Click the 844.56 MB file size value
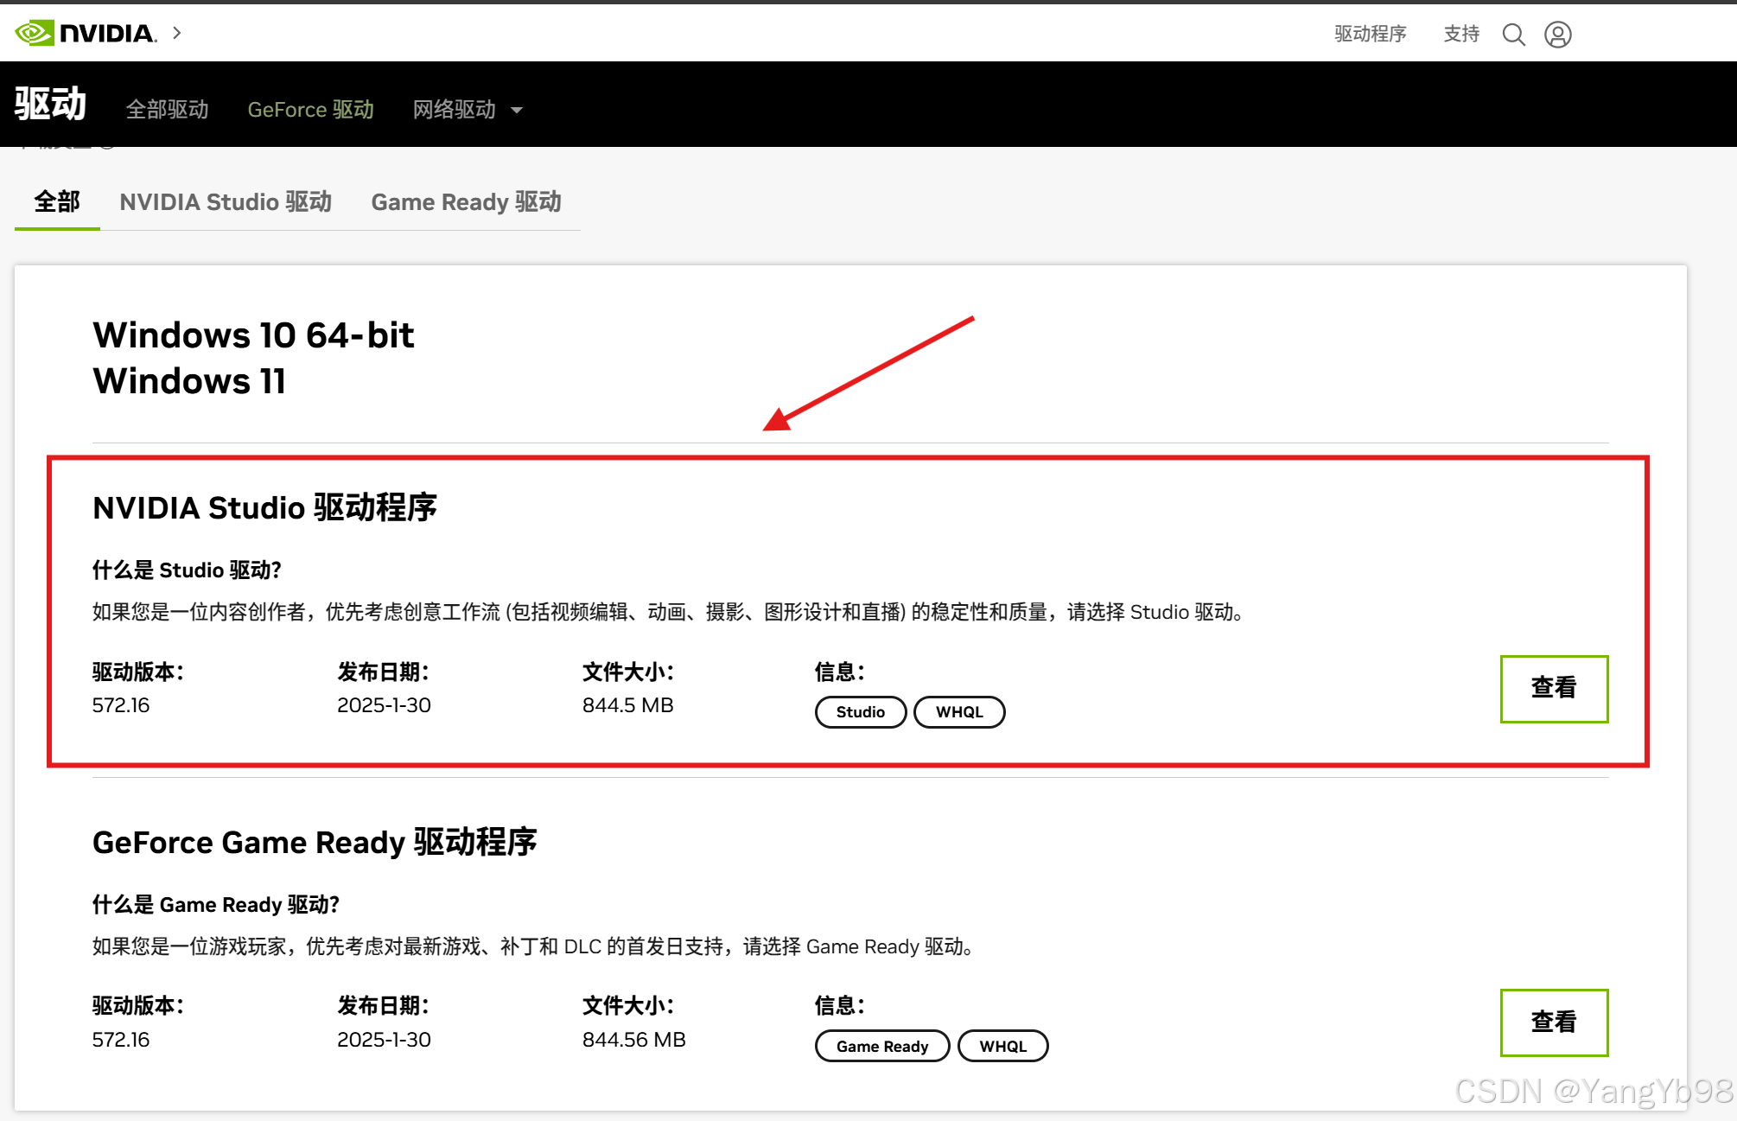 633,1040
